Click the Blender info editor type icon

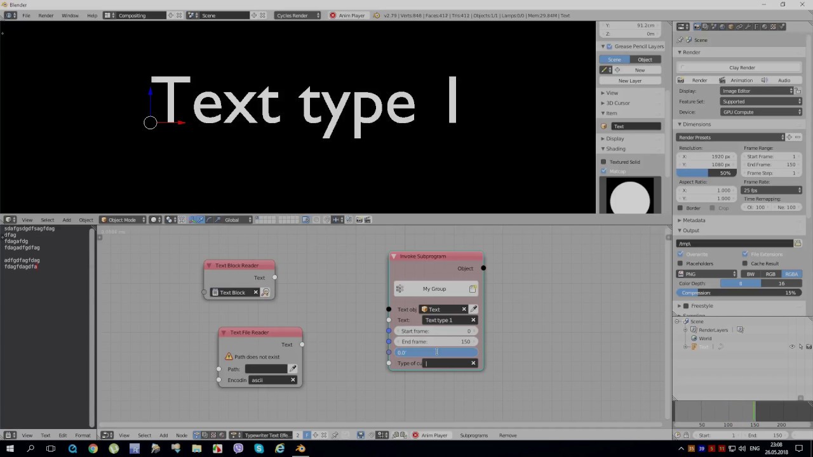9,15
